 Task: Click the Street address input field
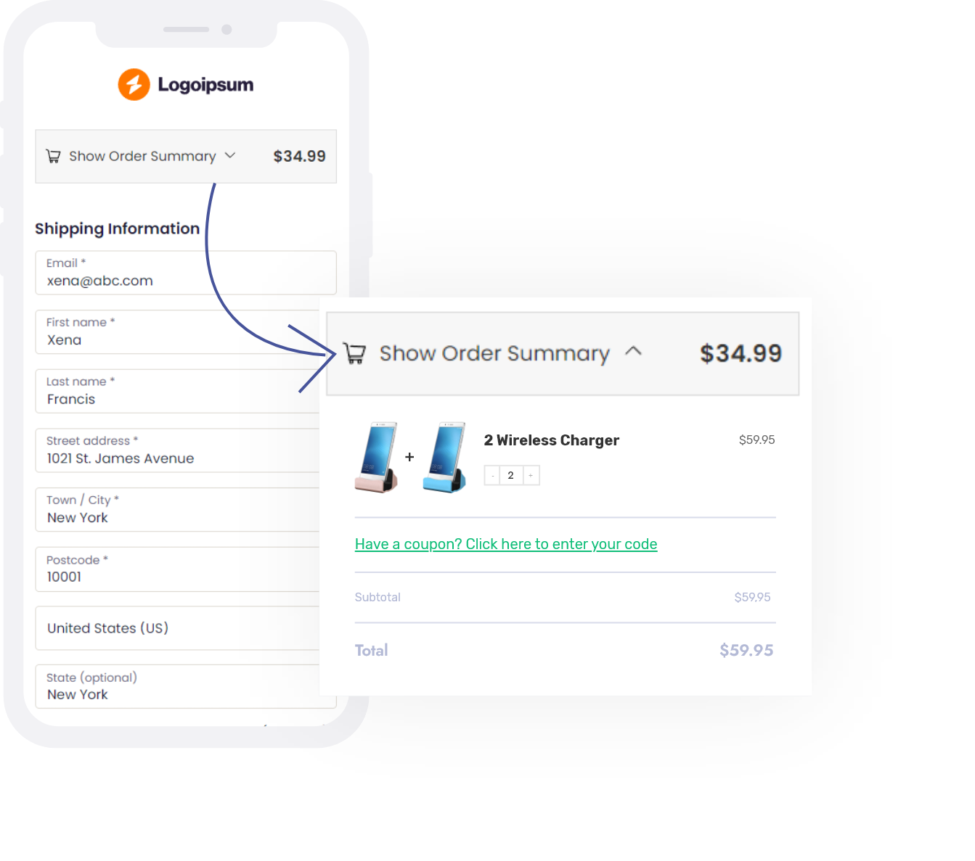pyautogui.click(x=178, y=450)
